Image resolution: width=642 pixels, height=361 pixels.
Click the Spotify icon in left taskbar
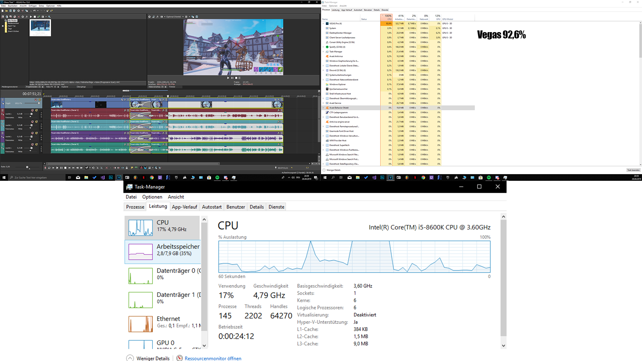[217, 177]
